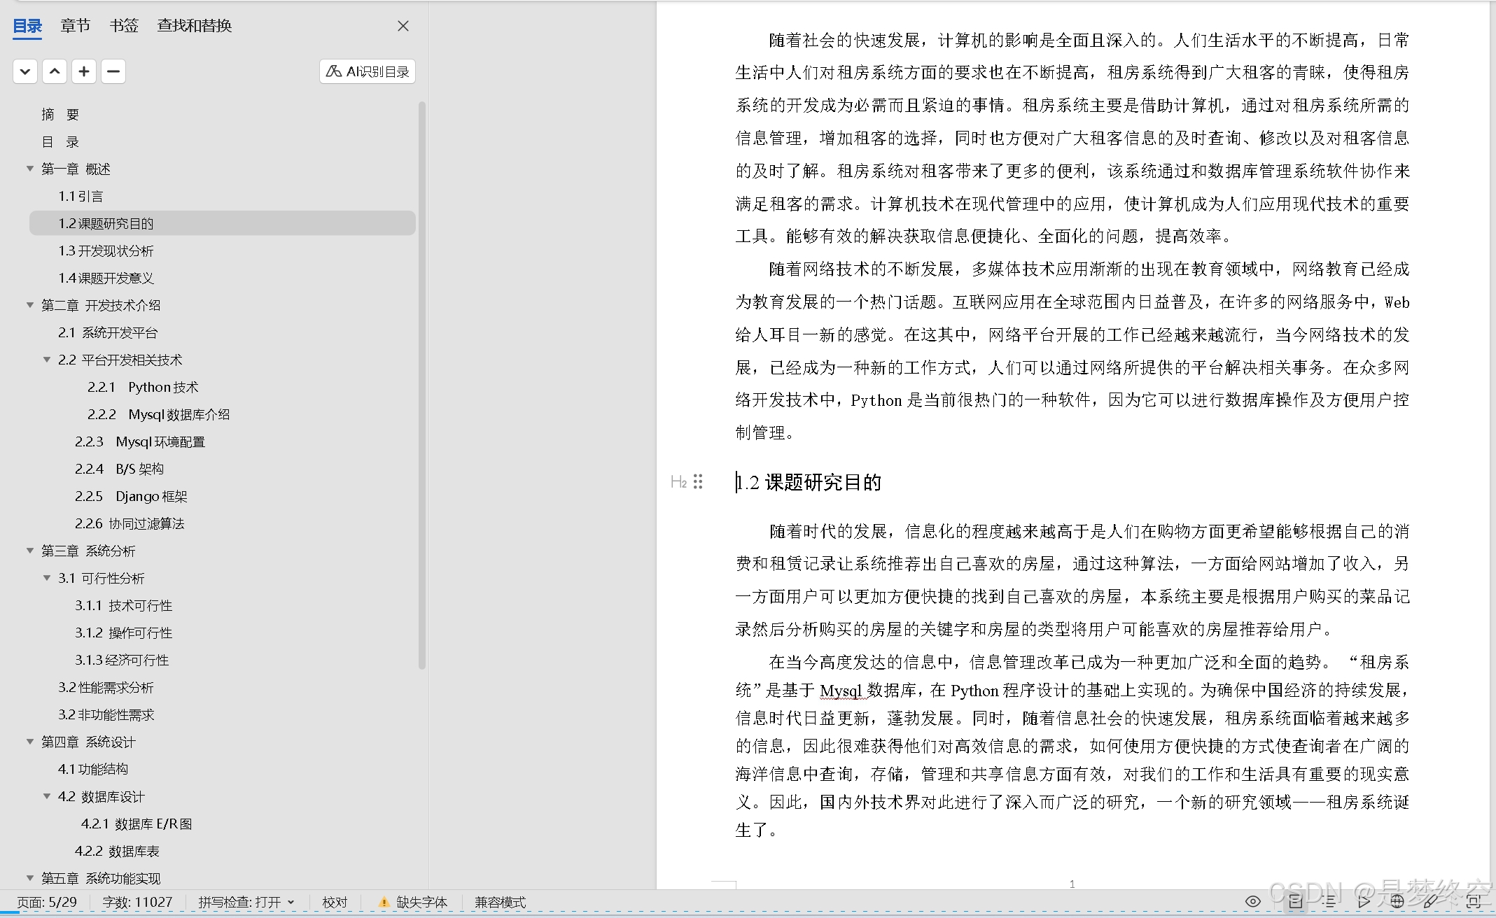
Task: Switch to the 书签 tab
Action: coord(124,26)
